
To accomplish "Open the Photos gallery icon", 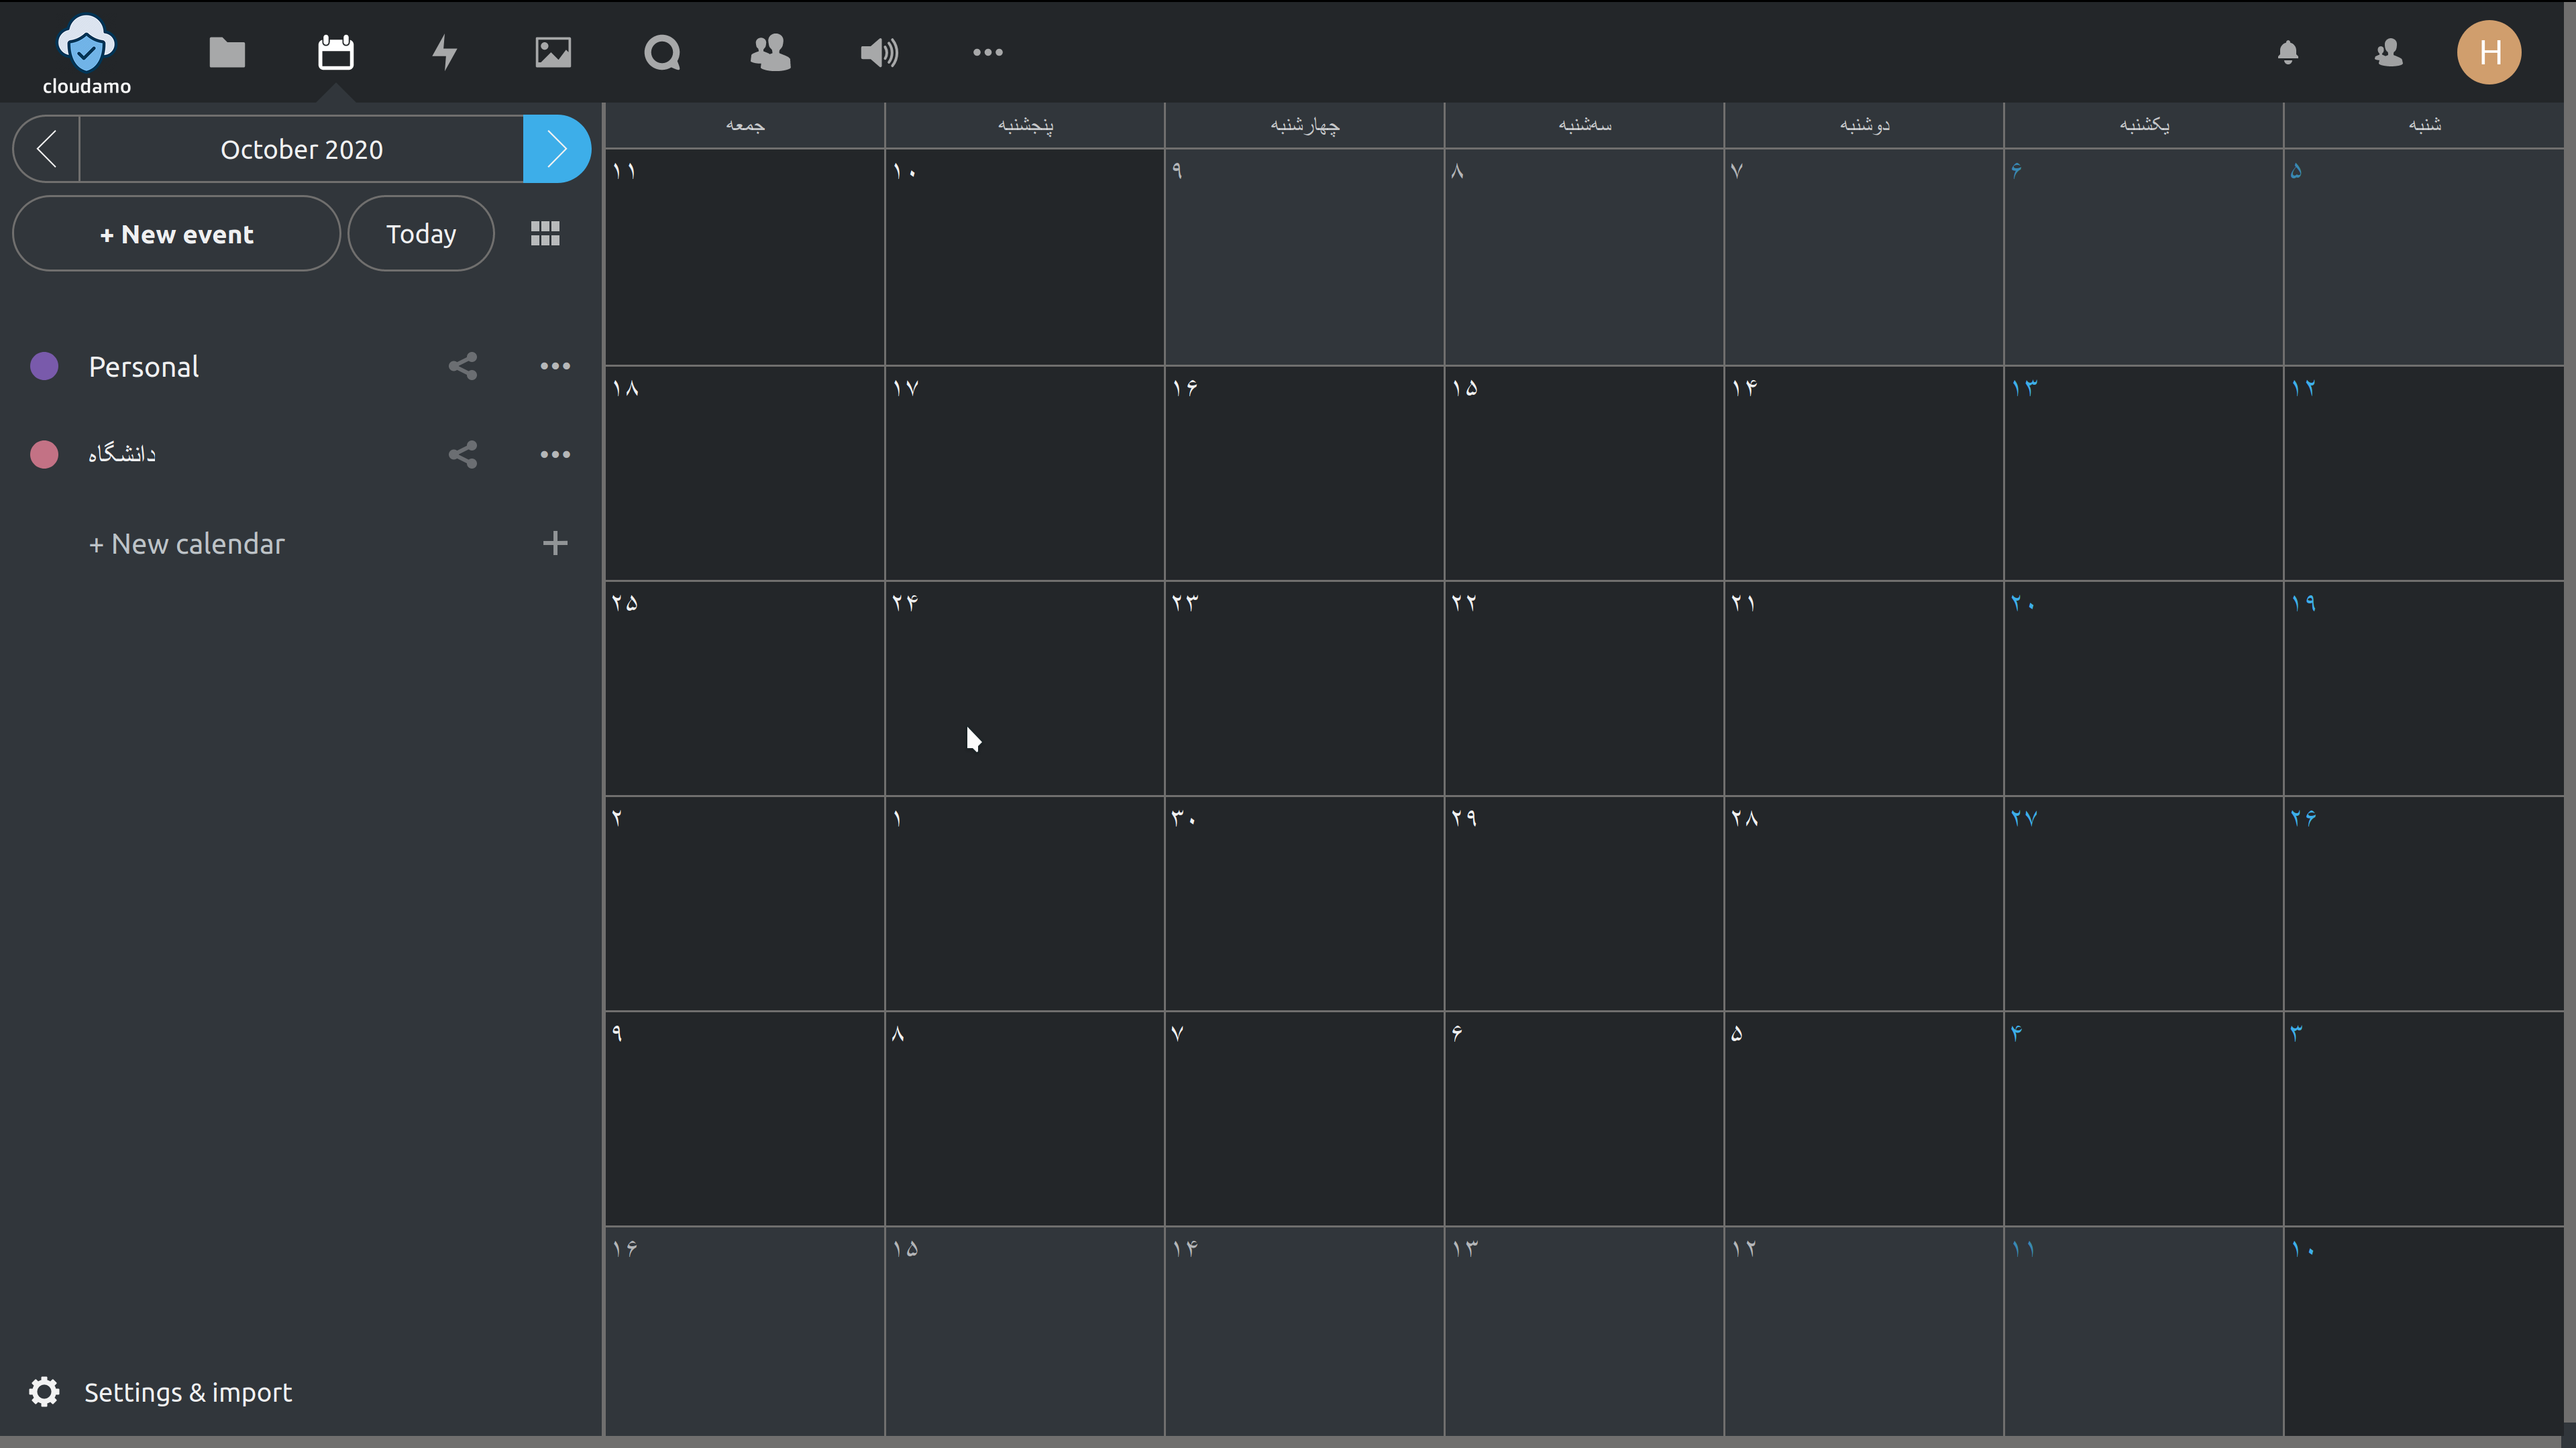I will (553, 52).
